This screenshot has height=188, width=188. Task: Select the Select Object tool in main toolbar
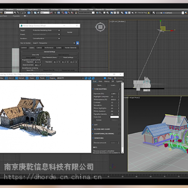point(15,13)
